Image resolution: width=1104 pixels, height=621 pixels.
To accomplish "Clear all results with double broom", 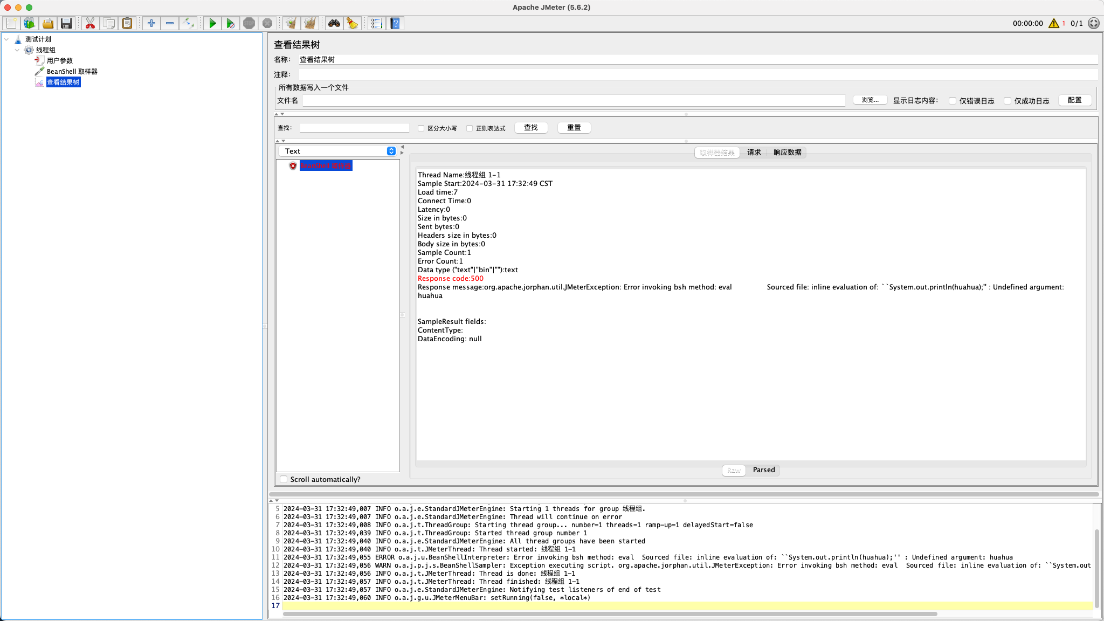I will coord(310,23).
